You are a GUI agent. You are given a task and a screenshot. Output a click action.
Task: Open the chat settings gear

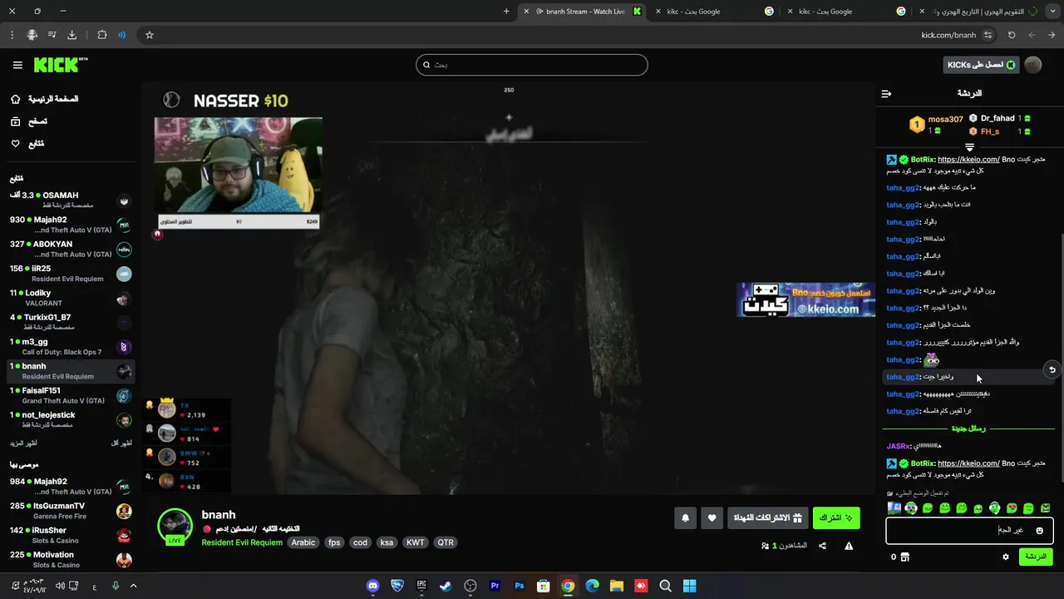point(1006,557)
